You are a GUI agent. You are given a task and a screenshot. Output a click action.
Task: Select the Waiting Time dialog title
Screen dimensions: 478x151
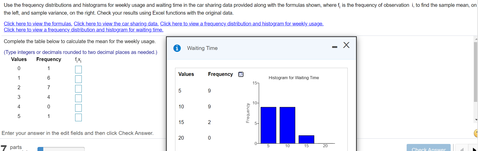tap(202, 48)
